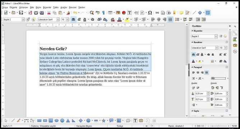Collapse the Paragraf section in sidebar
The width and height of the screenshot is (240, 129).
(192, 67)
